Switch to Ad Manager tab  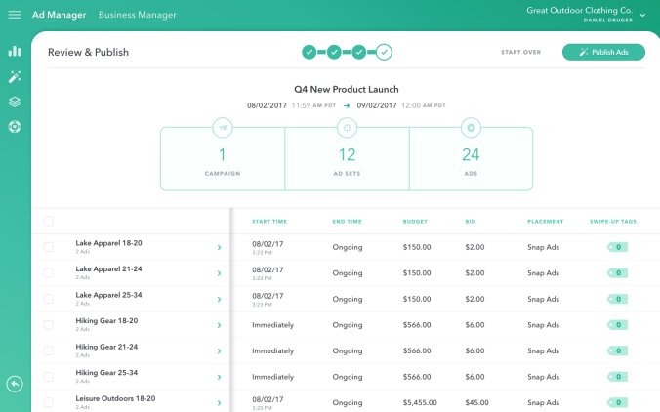tap(59, 15)
